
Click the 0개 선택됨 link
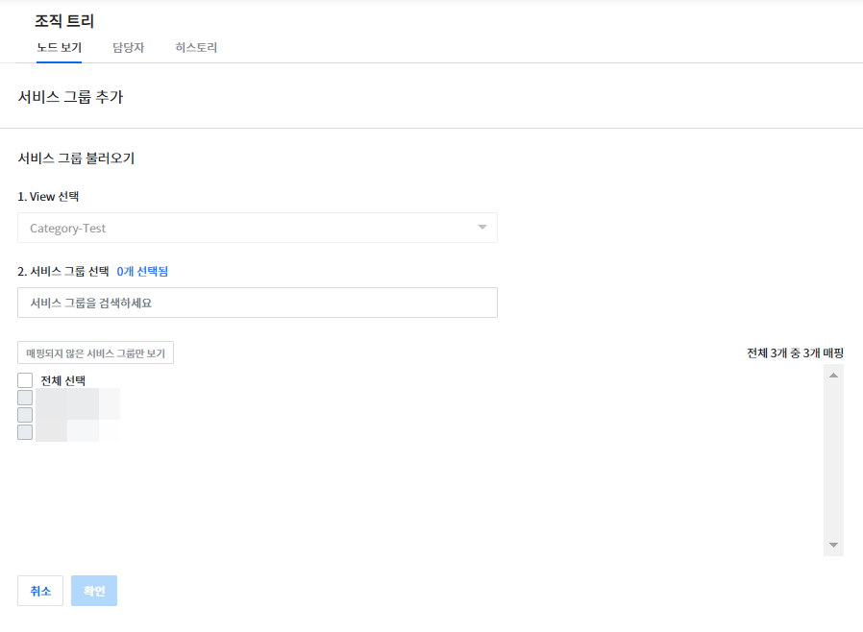[149, 272]
